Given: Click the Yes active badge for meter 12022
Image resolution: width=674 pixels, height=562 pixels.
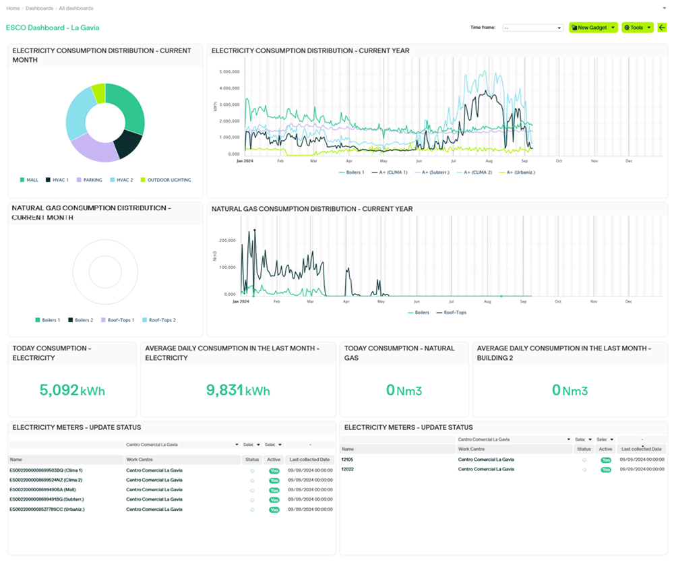Looking at the screenshot, I should (606, 470).
